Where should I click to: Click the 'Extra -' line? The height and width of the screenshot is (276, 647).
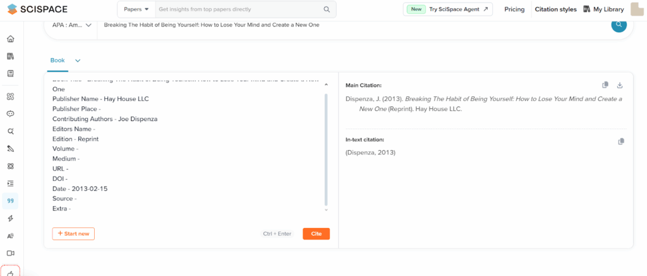(x=61, y=209)
